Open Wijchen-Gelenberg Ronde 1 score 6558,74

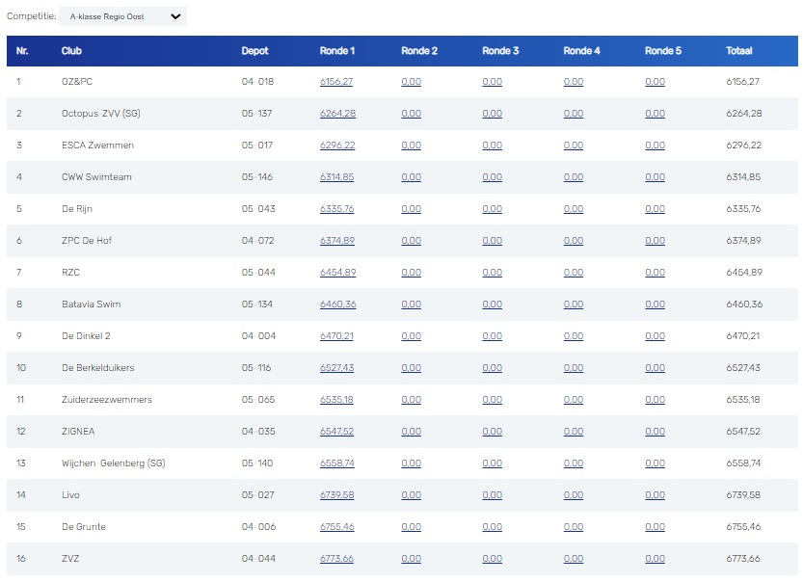tap(337, 463)
